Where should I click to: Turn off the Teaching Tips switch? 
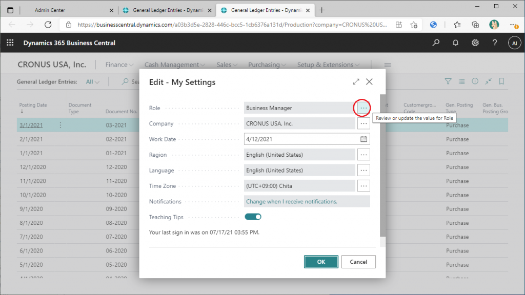(x=253, y=217)
